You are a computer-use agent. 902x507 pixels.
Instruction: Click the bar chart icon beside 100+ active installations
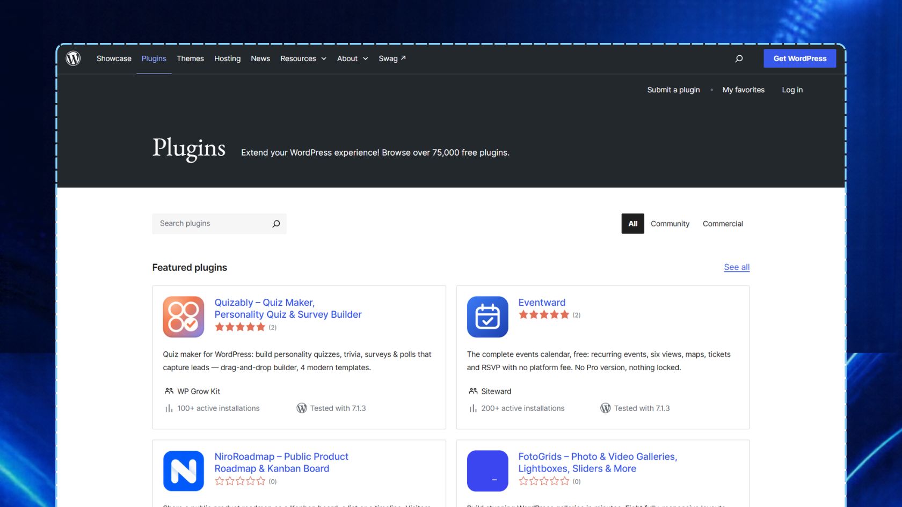tap(169, 408)
